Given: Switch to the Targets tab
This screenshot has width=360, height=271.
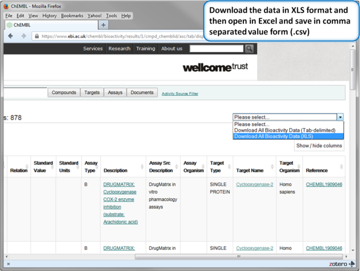Looking at the screenshot, I should 91,92.
